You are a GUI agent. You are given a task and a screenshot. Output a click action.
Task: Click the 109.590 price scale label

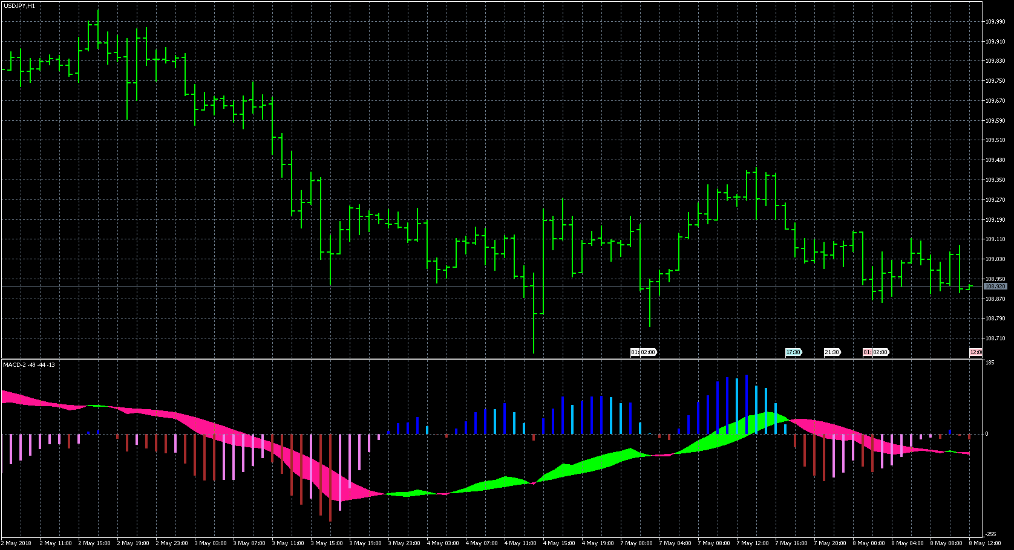point(995,121)
